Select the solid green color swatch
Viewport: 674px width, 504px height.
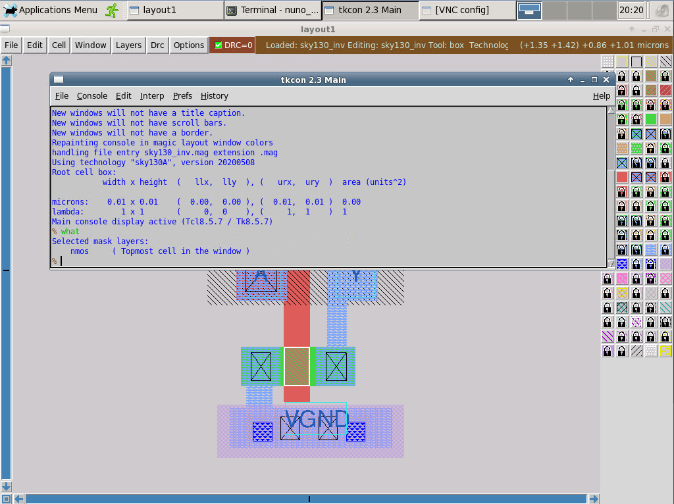coord(650,118)
